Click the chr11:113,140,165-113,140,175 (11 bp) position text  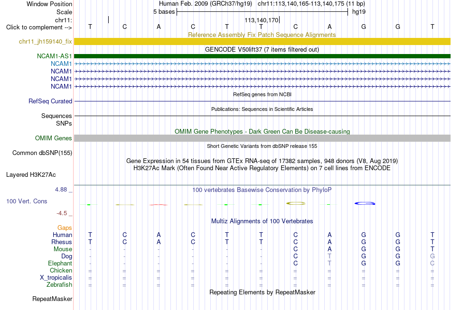click(311, 4)
